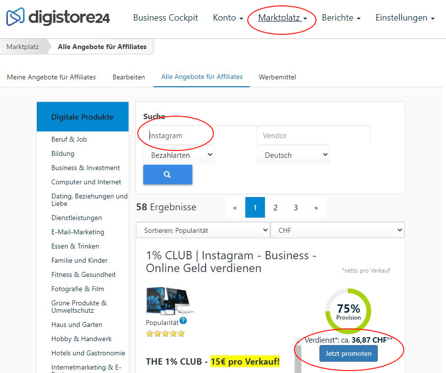The image size is (446, 373).
Task: Select the Bildung category
Action: [63, 154]
